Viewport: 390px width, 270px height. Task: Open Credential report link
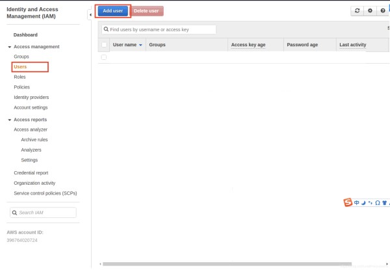(x=31, y=172)
